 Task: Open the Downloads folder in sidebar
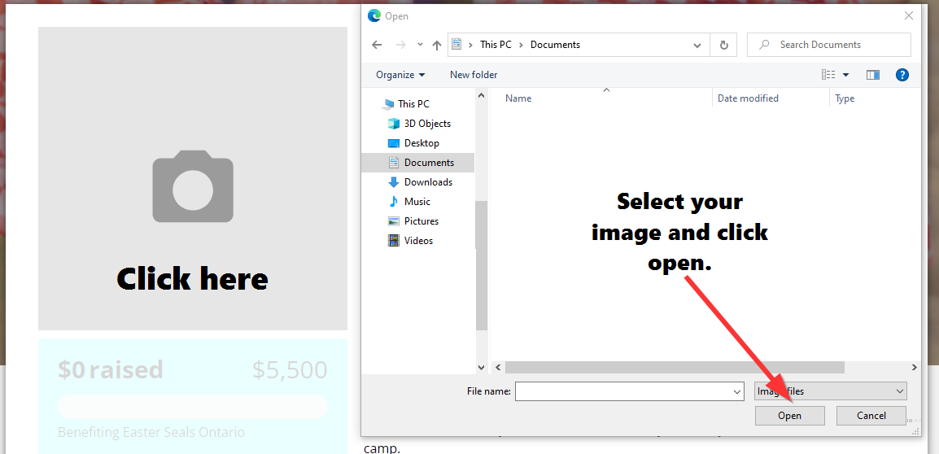click(x=427, y=182)
